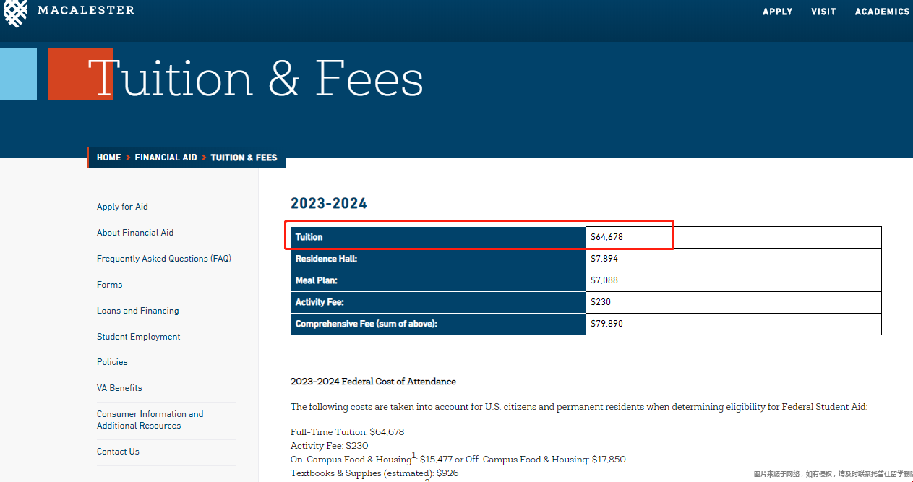This screenshot has width=913, height=482.
Task: Click the Comprehensive Fee row label
Action: coord(438,324)
